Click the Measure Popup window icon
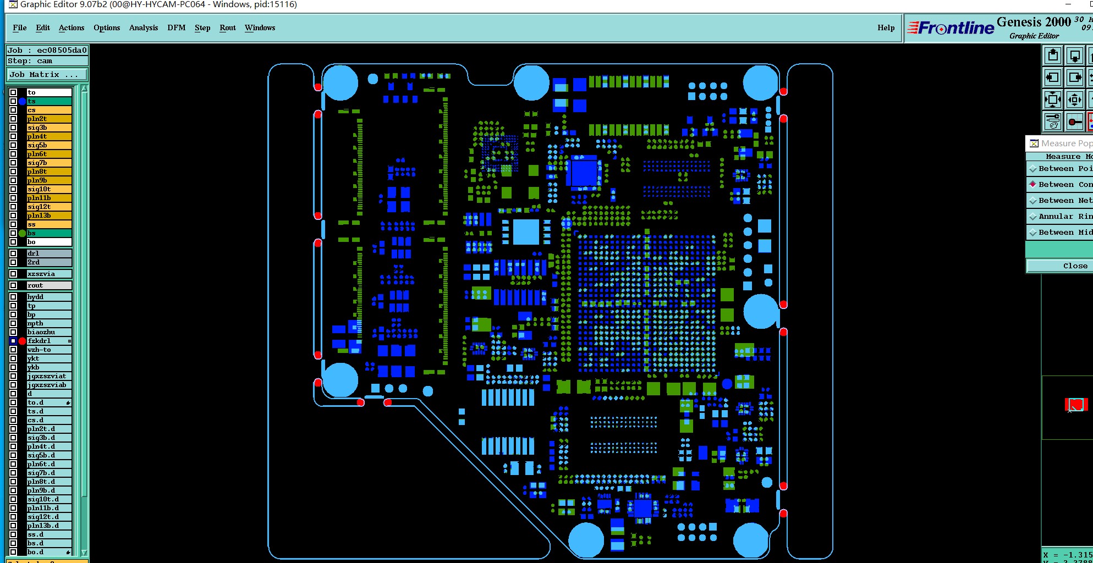The image size is (1093, 563). pyautogui.click(x=1034, y=143)
